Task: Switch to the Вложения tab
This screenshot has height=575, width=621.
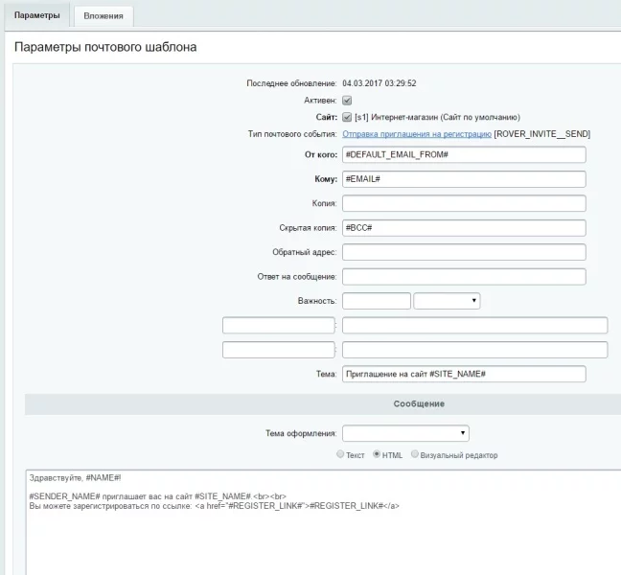Action: (103, 16)
